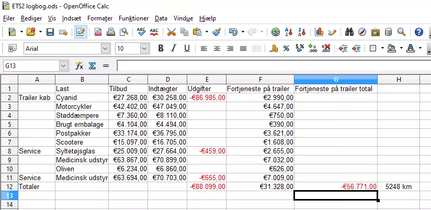Image resolution: width=431 pixels, height=210 pixels.
Task: Open Undo history dropdown arrow
Action: coord(243,32)
